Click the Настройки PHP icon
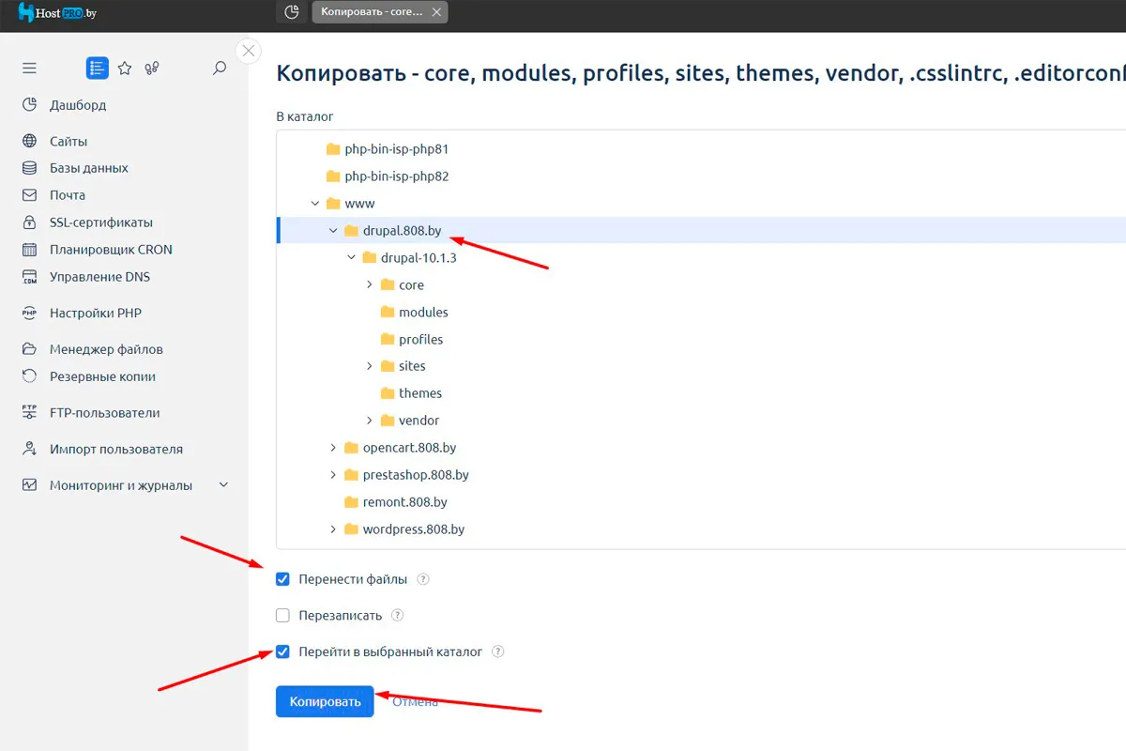The width and height of the screenshot is (1126, 751). 29,313
